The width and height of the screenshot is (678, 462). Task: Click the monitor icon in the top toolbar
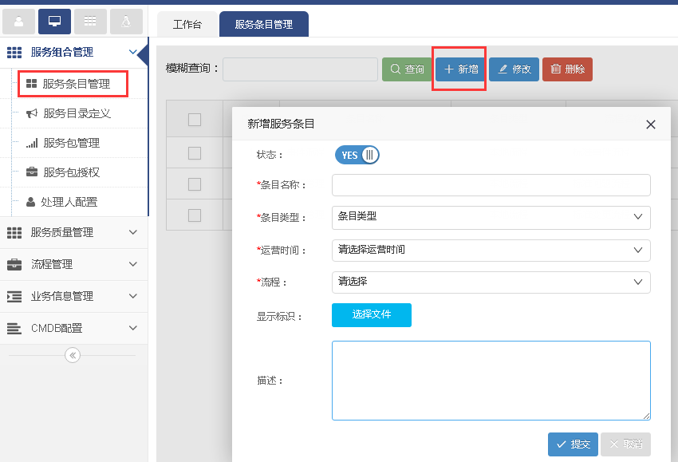click(53, 21)
